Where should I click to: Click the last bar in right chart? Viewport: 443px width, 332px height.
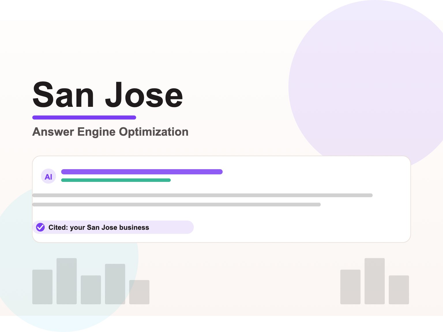click(399, 290)
